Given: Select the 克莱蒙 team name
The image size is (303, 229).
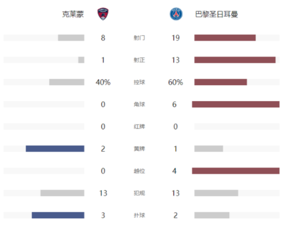Looking at the screenshot, I should [73, 15].
